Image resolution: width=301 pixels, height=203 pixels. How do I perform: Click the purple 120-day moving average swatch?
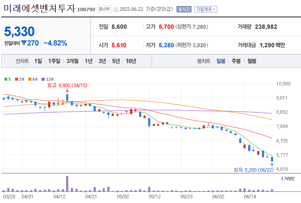click(43, 79)
